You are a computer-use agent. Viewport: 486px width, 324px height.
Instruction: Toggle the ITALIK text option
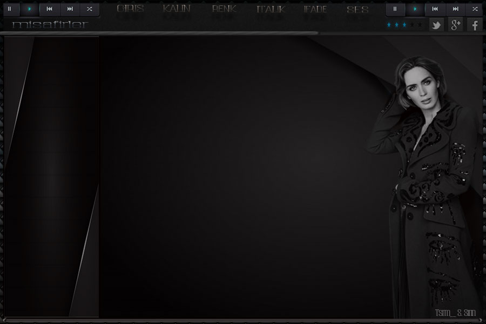click(x=270, y=10)
